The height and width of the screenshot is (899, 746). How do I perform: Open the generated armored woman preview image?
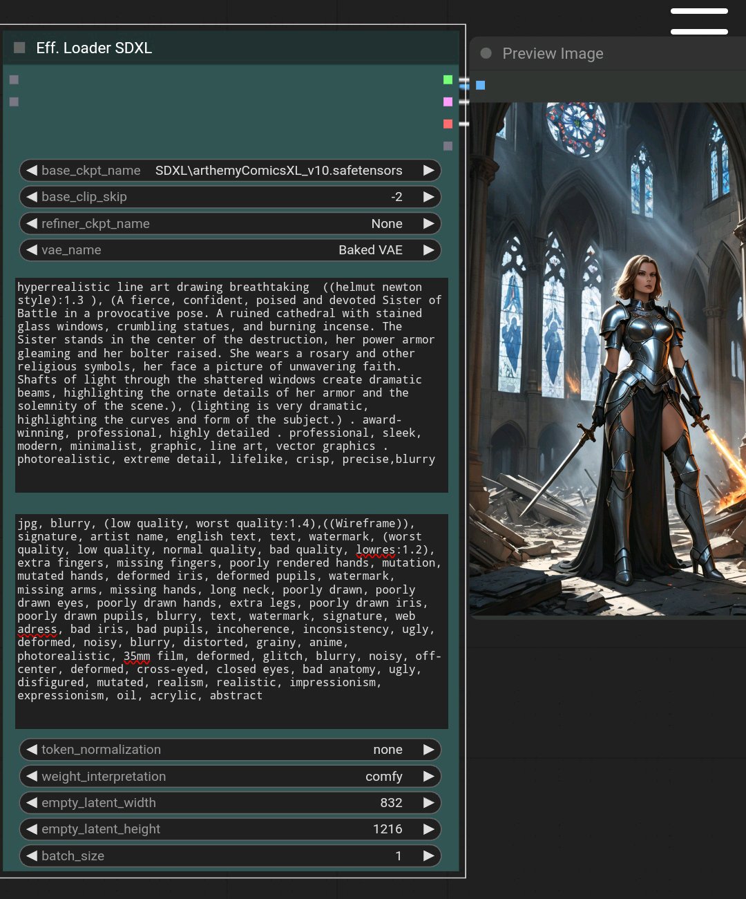pos(608,359)
